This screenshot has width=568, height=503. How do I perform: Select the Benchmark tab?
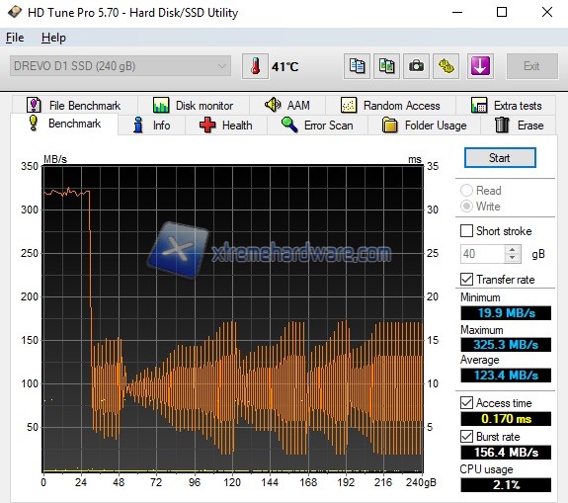coord(64,124)
